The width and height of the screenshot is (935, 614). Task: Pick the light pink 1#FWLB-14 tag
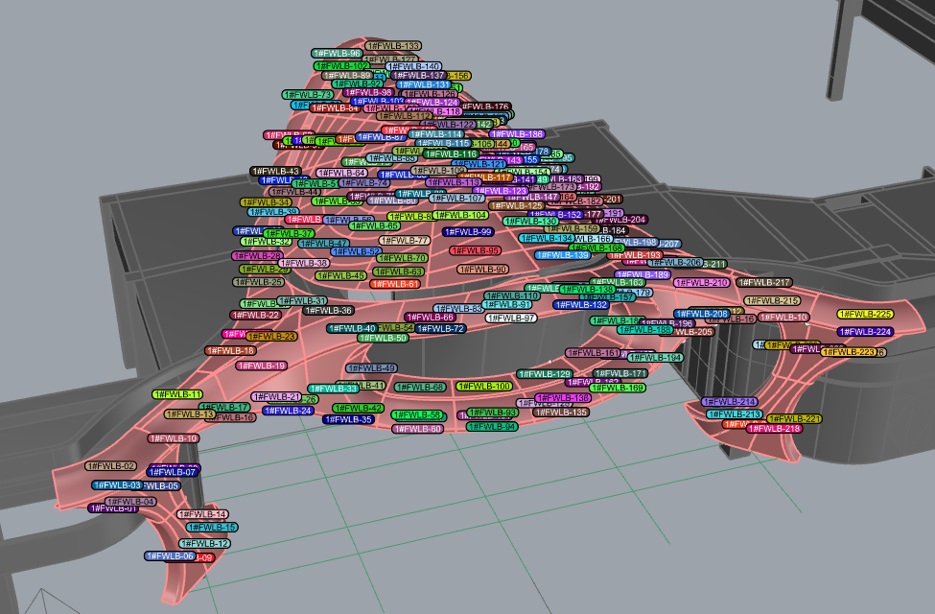[203, 514]
